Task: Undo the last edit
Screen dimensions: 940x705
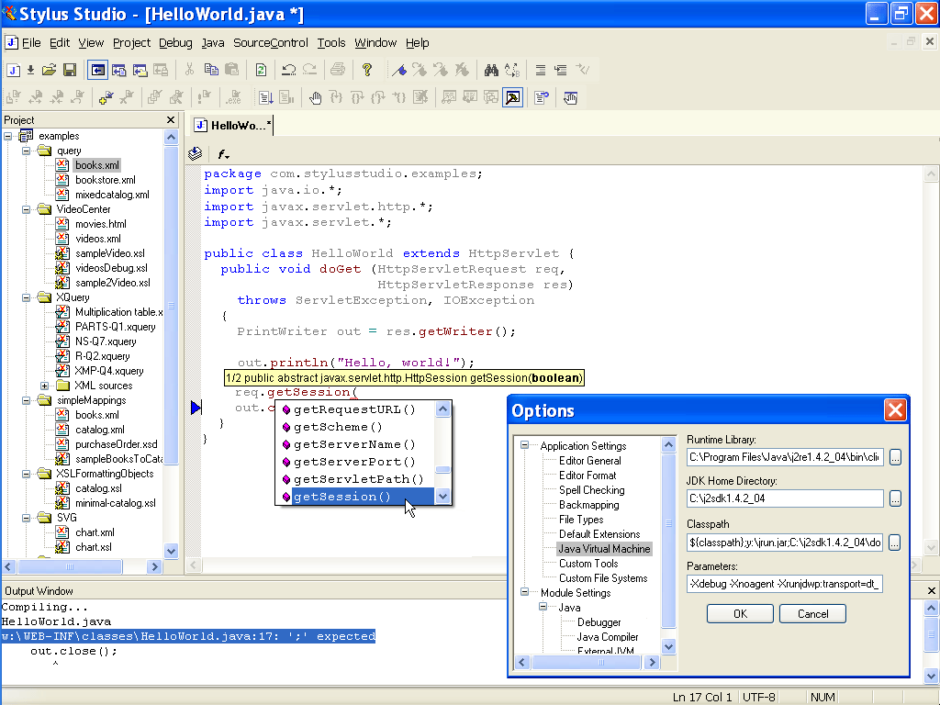Action: [286, 70]
